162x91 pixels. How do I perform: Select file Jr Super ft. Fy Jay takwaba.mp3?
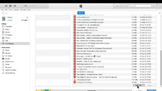click(x=115, y=25)
